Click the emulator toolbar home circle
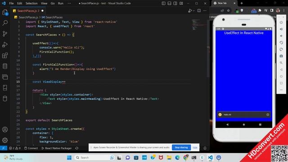288x162 pixels. (x=281, y=76)
